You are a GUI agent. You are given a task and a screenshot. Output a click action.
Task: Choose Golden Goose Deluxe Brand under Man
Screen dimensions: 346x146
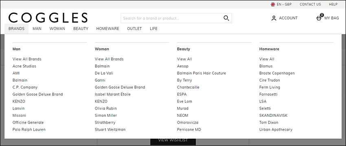38,94
